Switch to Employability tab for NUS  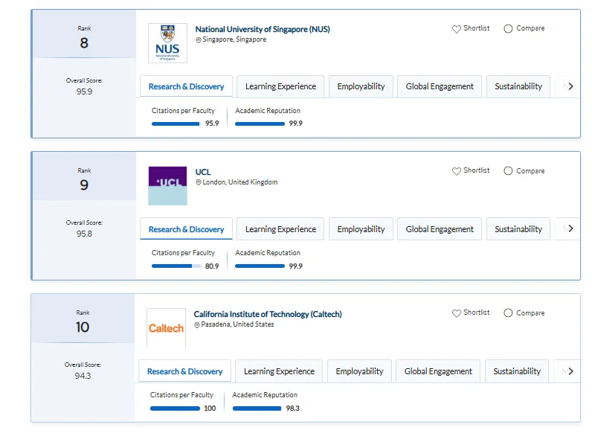361,86
